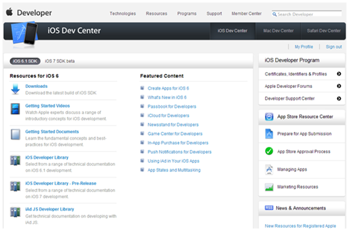This screenshot has width=349, height=231.
Task: Open the Resources menu
Action: (x=157, y=14)
